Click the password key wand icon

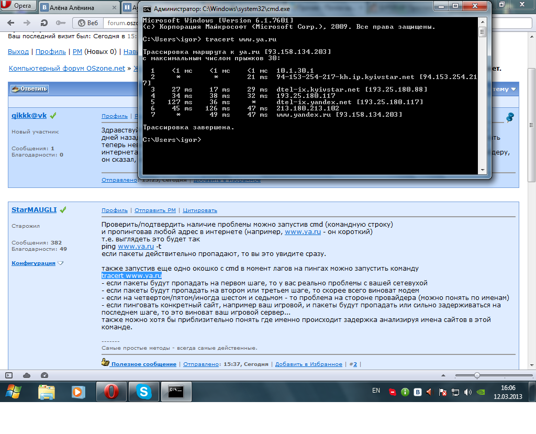click(x=61, y=23)
